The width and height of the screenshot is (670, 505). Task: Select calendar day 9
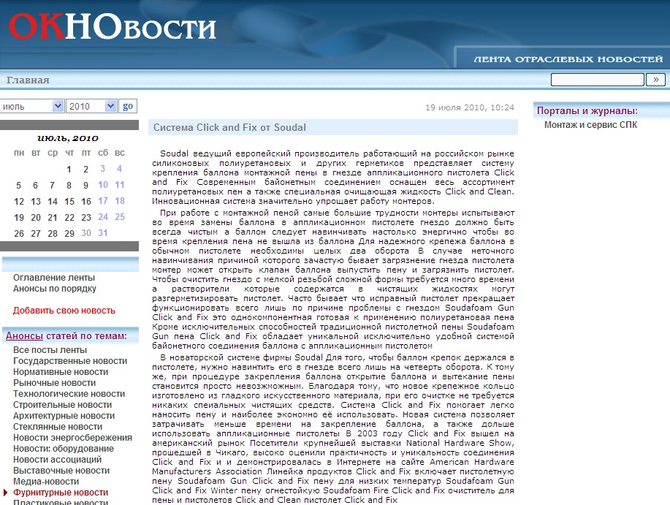86,186
